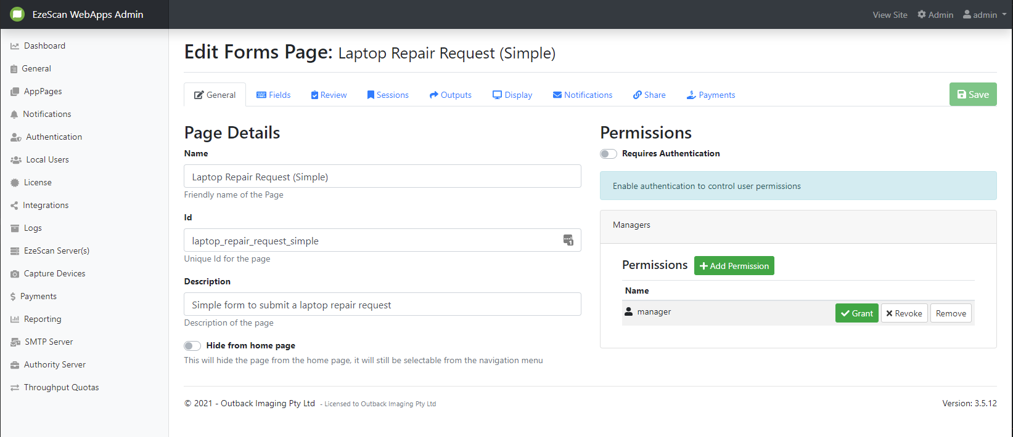This screenshot has width=1013, height=437.
Task: Toggle Hide from home page switch
Action: point(192,346)
